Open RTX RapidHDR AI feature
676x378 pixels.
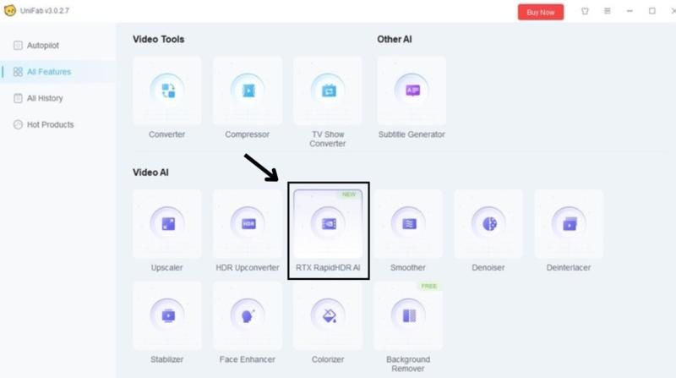click(x=327, y=225)
